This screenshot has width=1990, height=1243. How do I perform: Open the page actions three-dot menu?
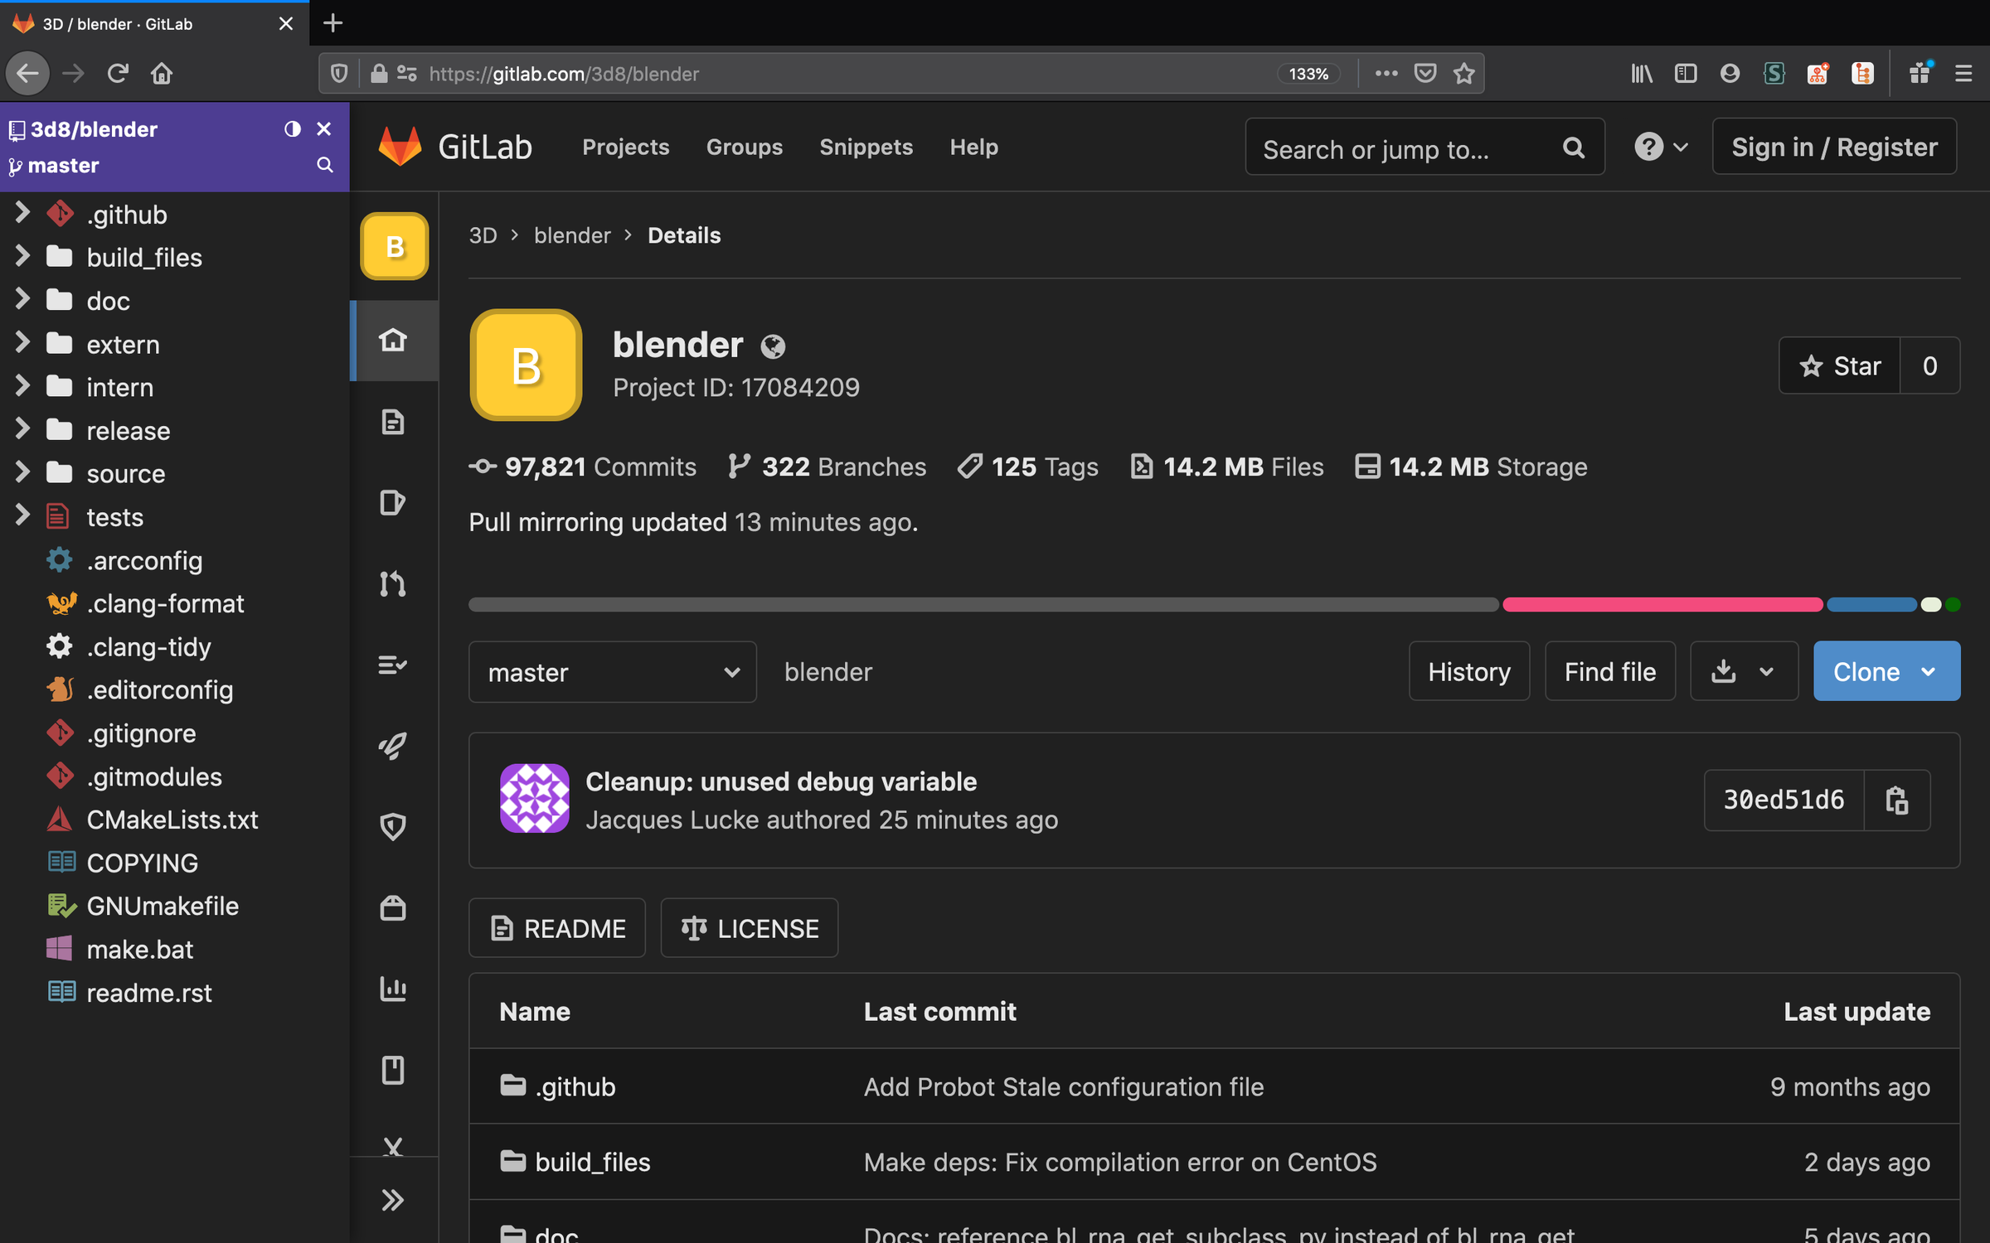click(x=1386, y=73)
